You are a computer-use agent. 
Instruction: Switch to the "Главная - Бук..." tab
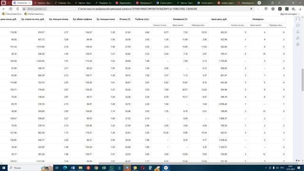point(63,3)
